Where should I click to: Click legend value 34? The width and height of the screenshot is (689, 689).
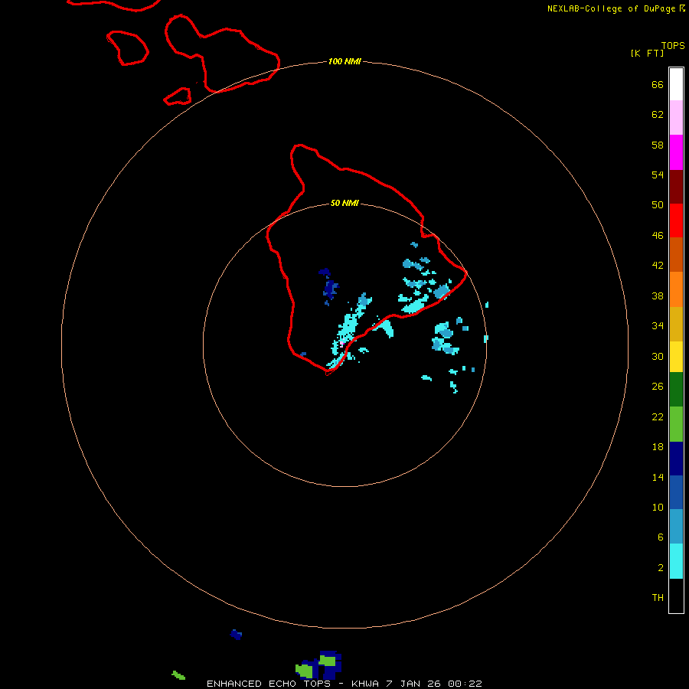coord(658,325)
